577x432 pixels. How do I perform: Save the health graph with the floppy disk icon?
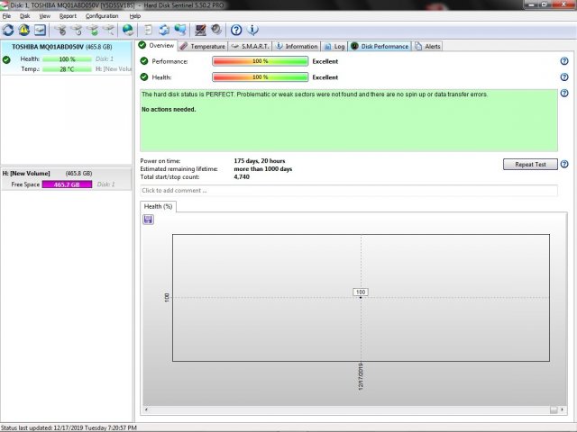click(148, 220)
